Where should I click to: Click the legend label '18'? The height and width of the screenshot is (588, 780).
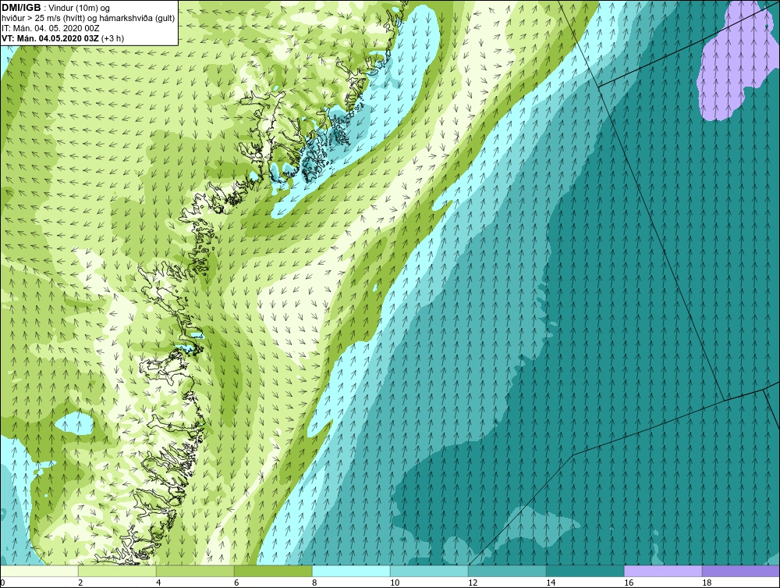pos(707,583)
